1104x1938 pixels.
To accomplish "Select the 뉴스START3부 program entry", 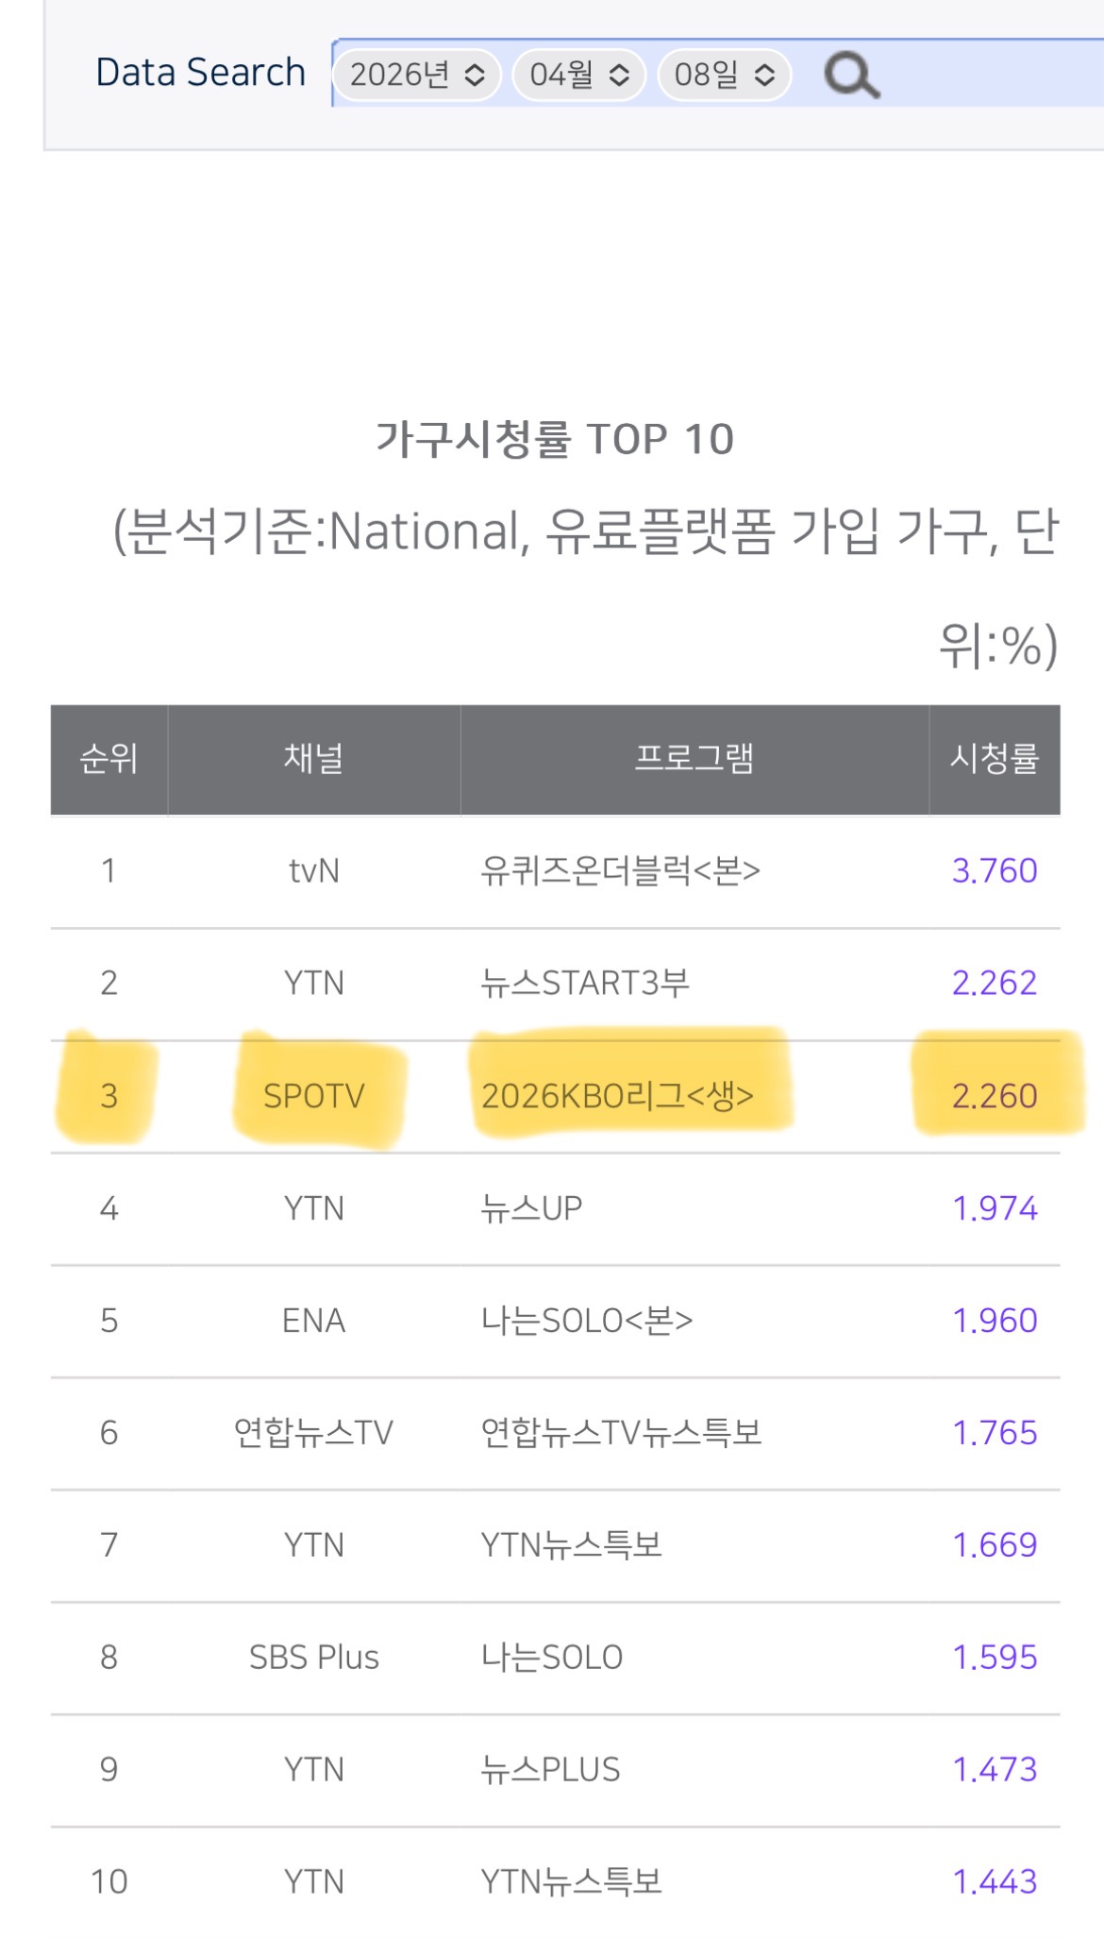I will point(585,984).
